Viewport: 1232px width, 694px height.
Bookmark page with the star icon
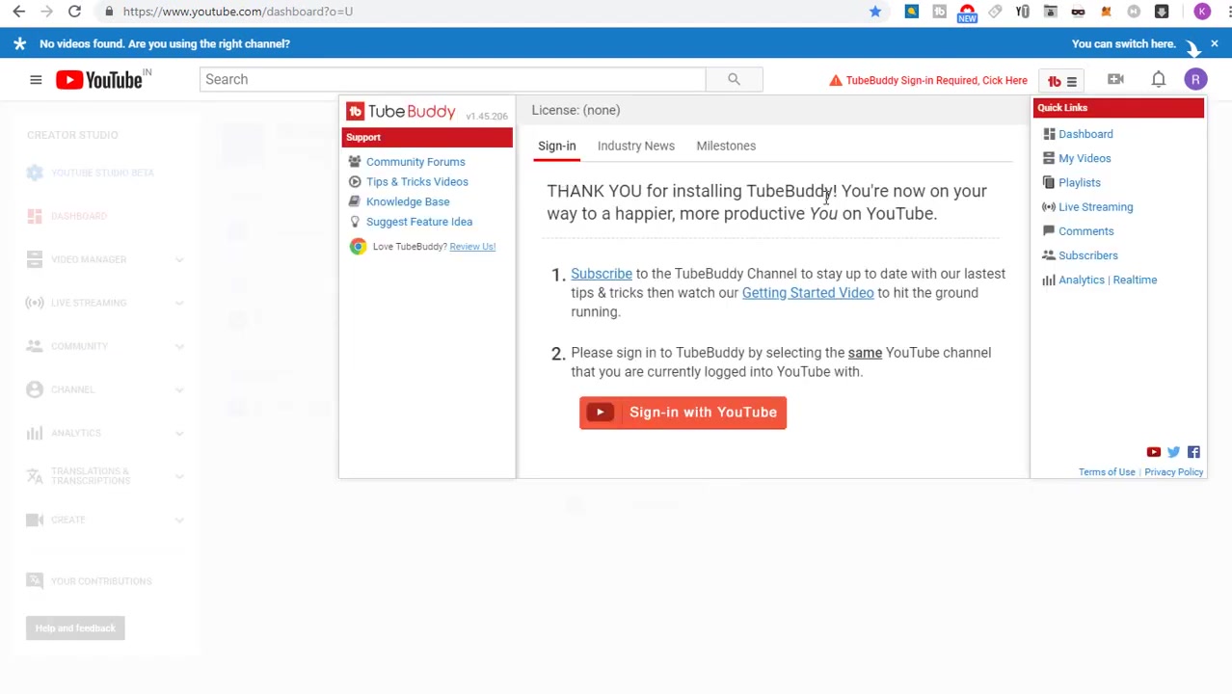[x=875, y=12]
